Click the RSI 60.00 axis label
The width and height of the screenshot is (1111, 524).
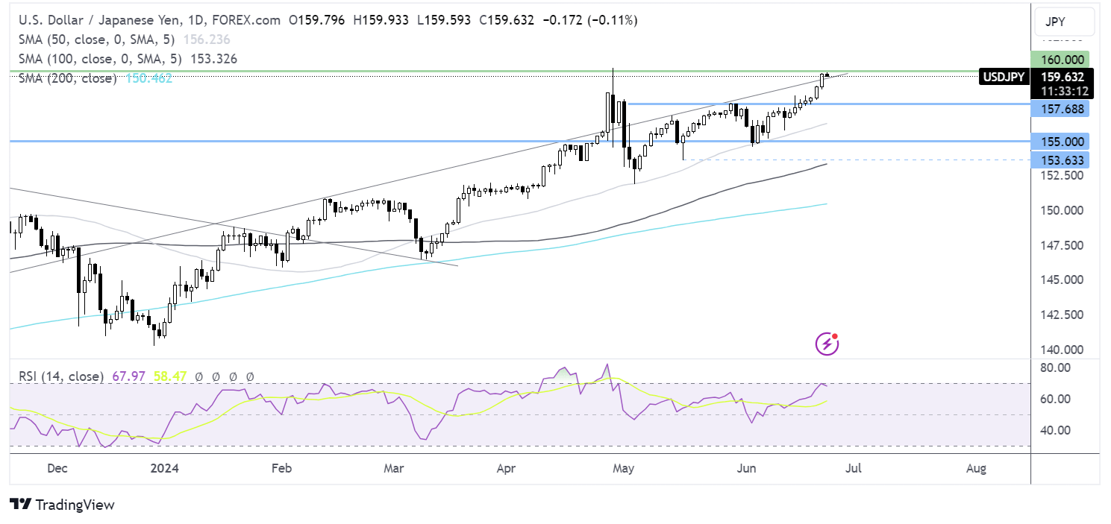(x=1057, y=399)
